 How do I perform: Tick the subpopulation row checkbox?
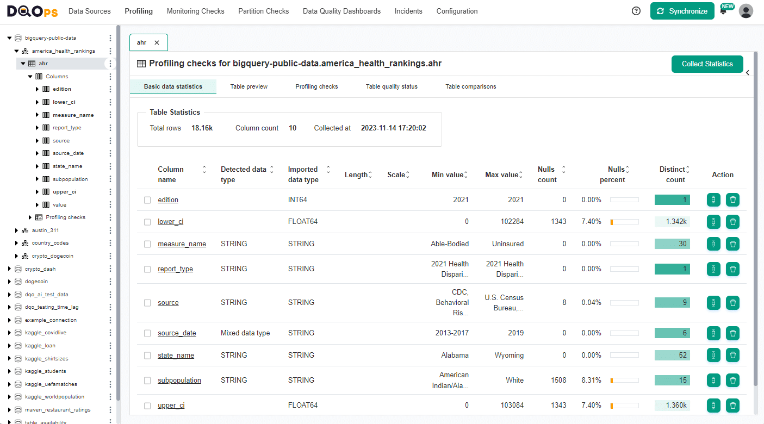click(147, 381)
